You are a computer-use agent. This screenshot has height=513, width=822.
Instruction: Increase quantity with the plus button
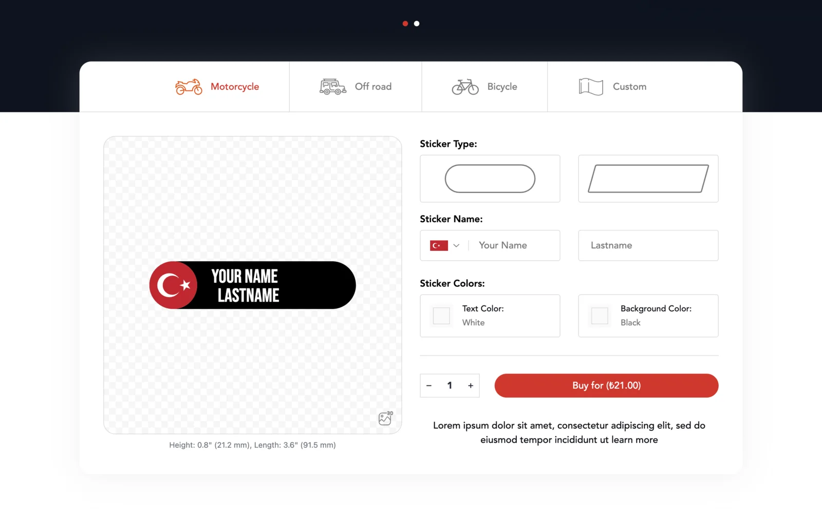471,386
